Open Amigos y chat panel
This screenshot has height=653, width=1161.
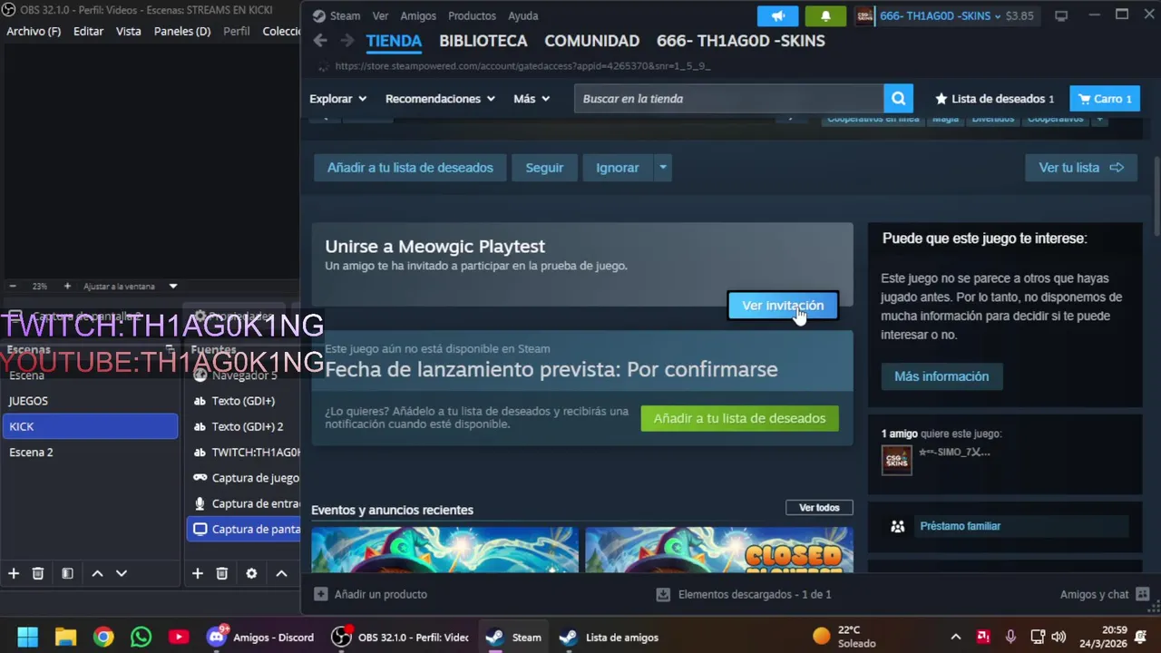(x=1104, y=594)
